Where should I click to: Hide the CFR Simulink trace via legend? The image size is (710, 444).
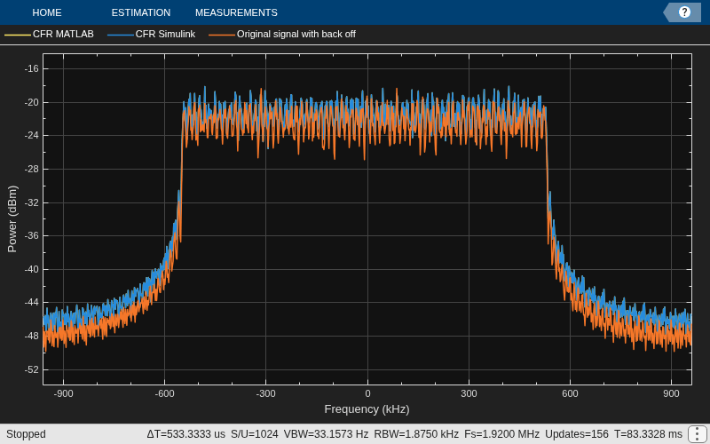165,34
